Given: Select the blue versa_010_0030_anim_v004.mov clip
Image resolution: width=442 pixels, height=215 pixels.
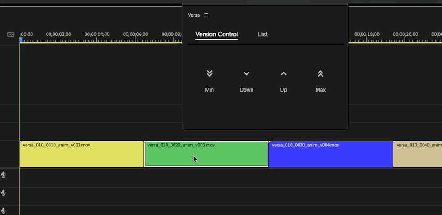Looking at the screenshot, I should tap(331, 154).
